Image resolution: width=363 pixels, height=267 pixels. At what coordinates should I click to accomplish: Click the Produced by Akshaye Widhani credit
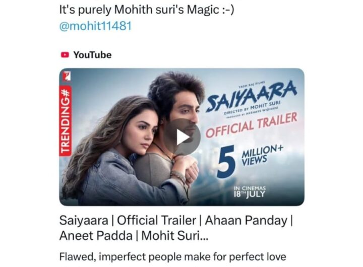252,112
